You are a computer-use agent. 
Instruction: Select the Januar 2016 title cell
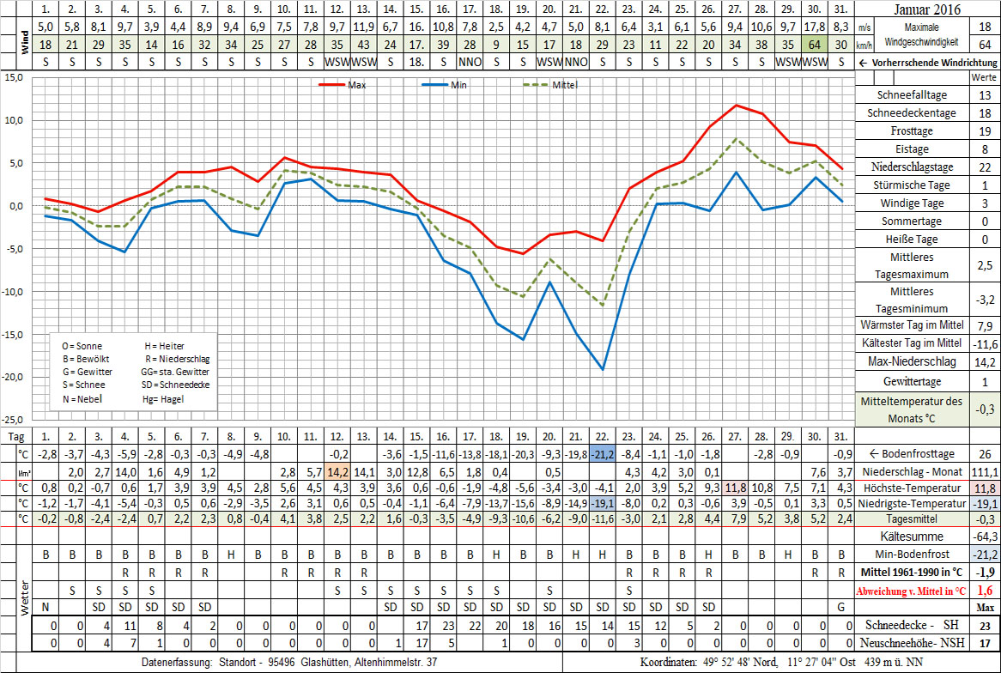point(928,9)
